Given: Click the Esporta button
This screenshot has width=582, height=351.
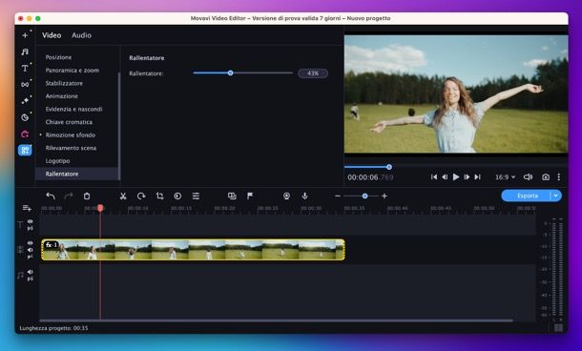Looking at the screenshot, I should coord(527,196).
